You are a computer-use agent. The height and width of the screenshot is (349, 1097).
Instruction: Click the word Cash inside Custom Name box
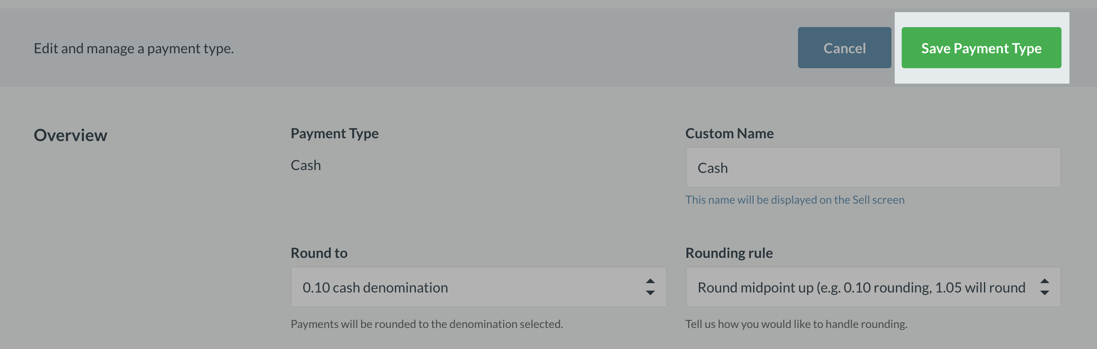(x=712, y=168)
